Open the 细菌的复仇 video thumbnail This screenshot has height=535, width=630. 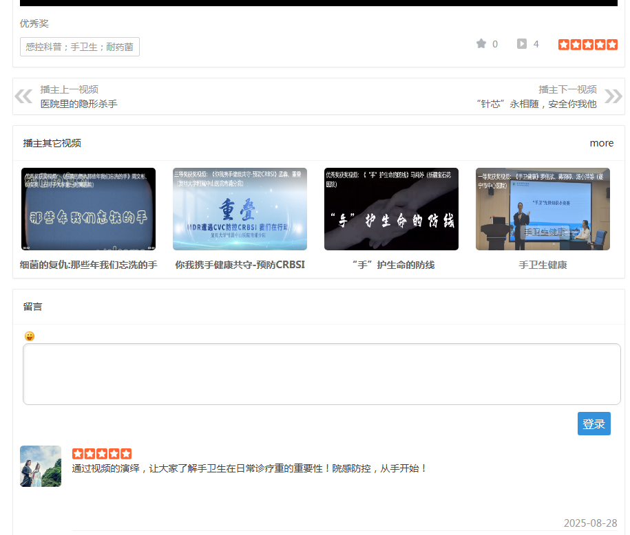(87, 208)
